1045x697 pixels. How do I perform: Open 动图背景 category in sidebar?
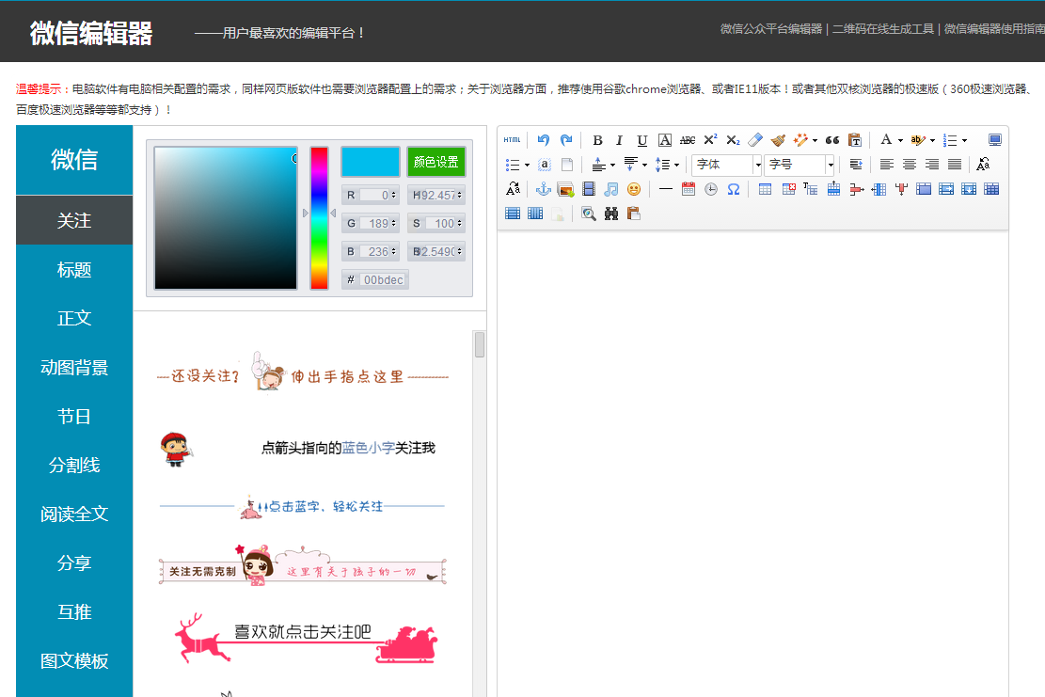click(74, 367)
